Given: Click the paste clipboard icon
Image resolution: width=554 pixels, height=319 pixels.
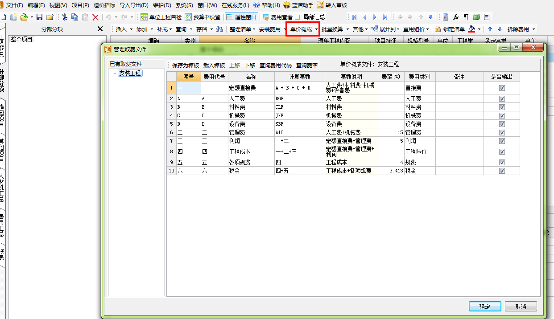Looking at the screenshot, I should (85, 17).
